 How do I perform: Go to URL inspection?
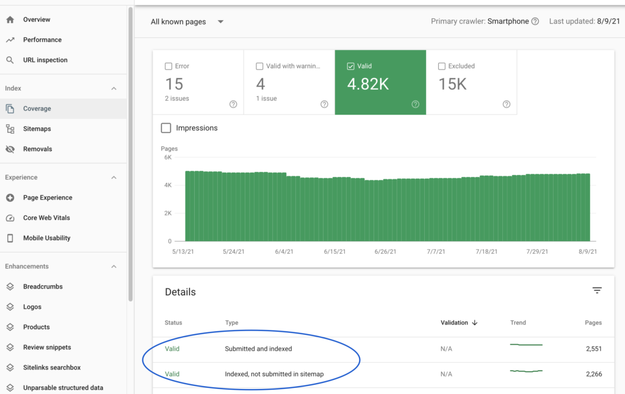point(63,60)
